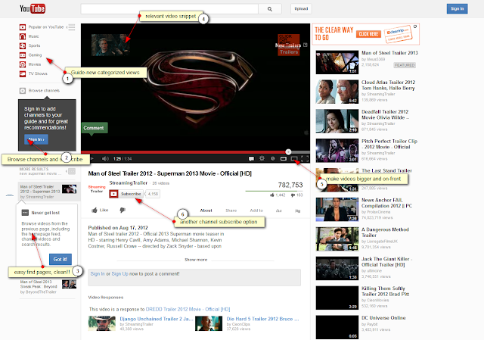Open Killing Them Softly Trailer title
Screen dimensions: 484x340
tap(385, 291)
